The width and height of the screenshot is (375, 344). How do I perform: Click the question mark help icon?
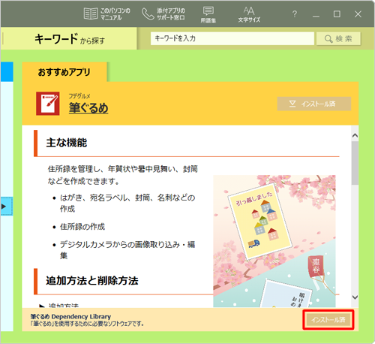(x=295, y=14)
